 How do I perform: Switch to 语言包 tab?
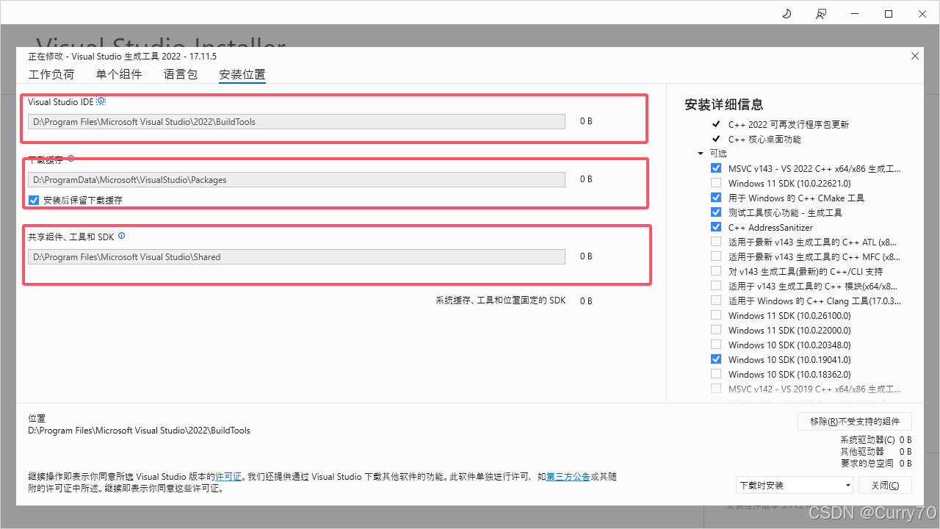[181, 74]
